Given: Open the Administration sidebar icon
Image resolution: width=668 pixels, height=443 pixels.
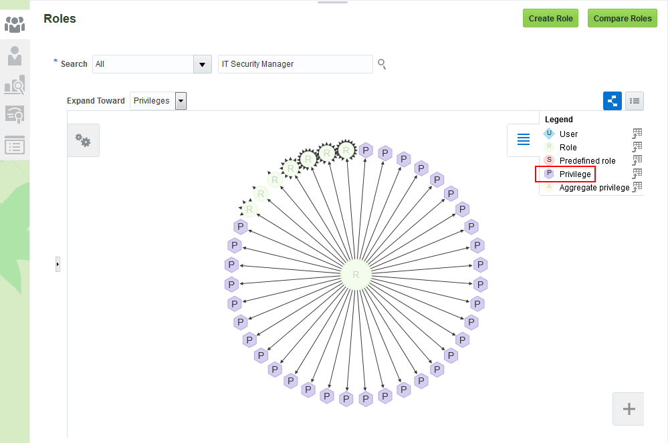Looking at the screenshot, I should click(x=15, y=145).
